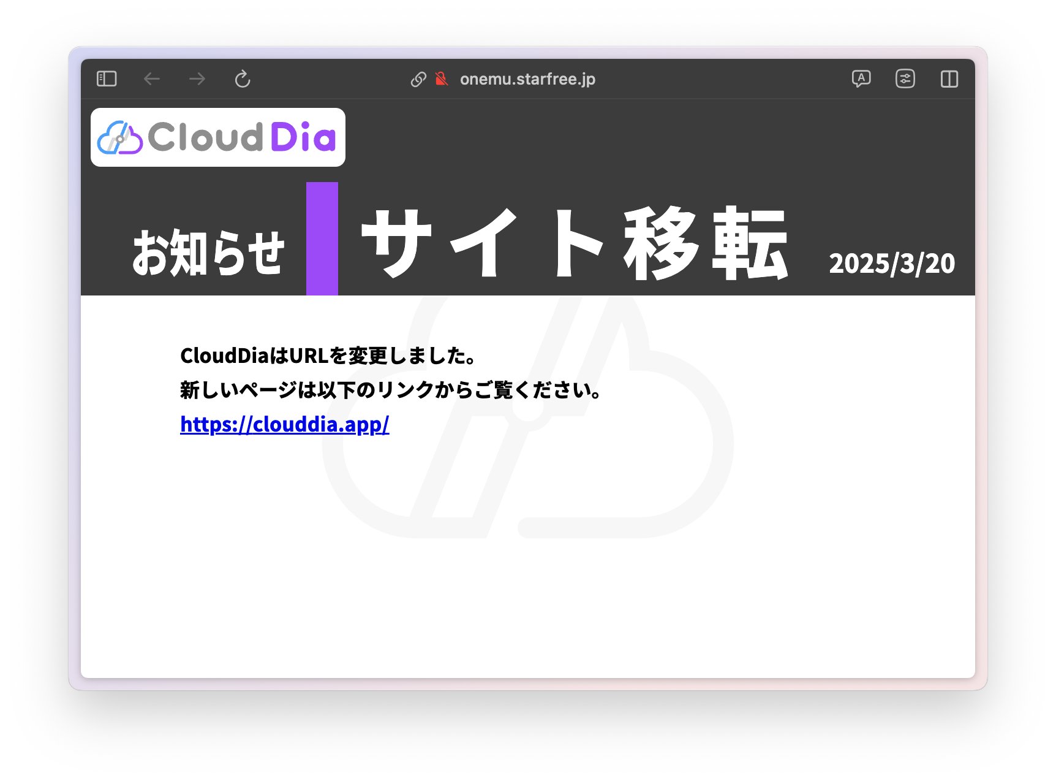Screen dimensions: 1056x781
Task: Open the https://clouddia.app/ link
Action: point(285,424)
